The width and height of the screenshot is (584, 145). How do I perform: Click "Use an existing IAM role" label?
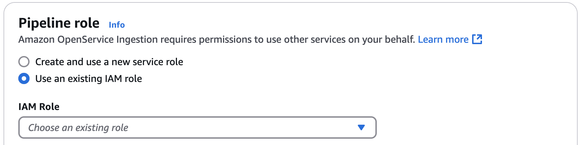pos(89,79)
